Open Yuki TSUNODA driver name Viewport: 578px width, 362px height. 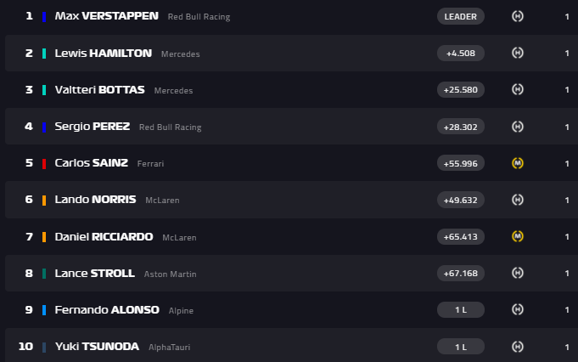tap(97, 347)
